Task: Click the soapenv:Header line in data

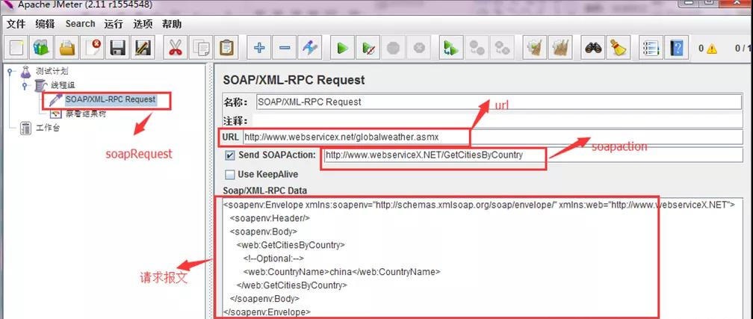Action: [x=270, y=217]
